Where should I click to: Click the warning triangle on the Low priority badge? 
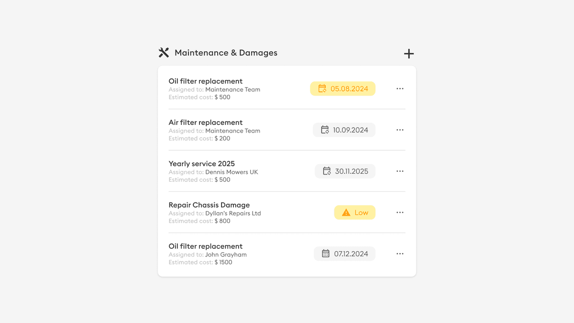[x=345, y=212]
